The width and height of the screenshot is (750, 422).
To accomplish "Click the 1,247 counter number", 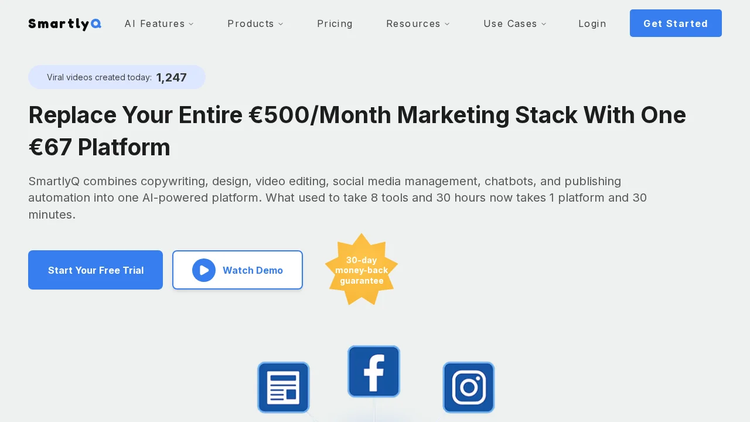I will 171,77.
